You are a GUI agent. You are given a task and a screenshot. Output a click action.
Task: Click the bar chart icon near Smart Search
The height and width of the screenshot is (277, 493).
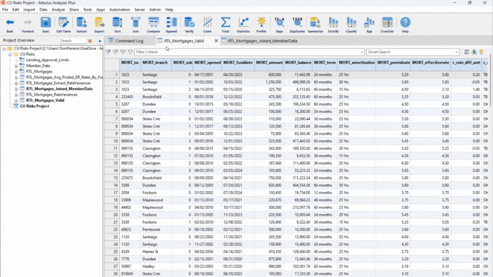[x=474, y=52]
